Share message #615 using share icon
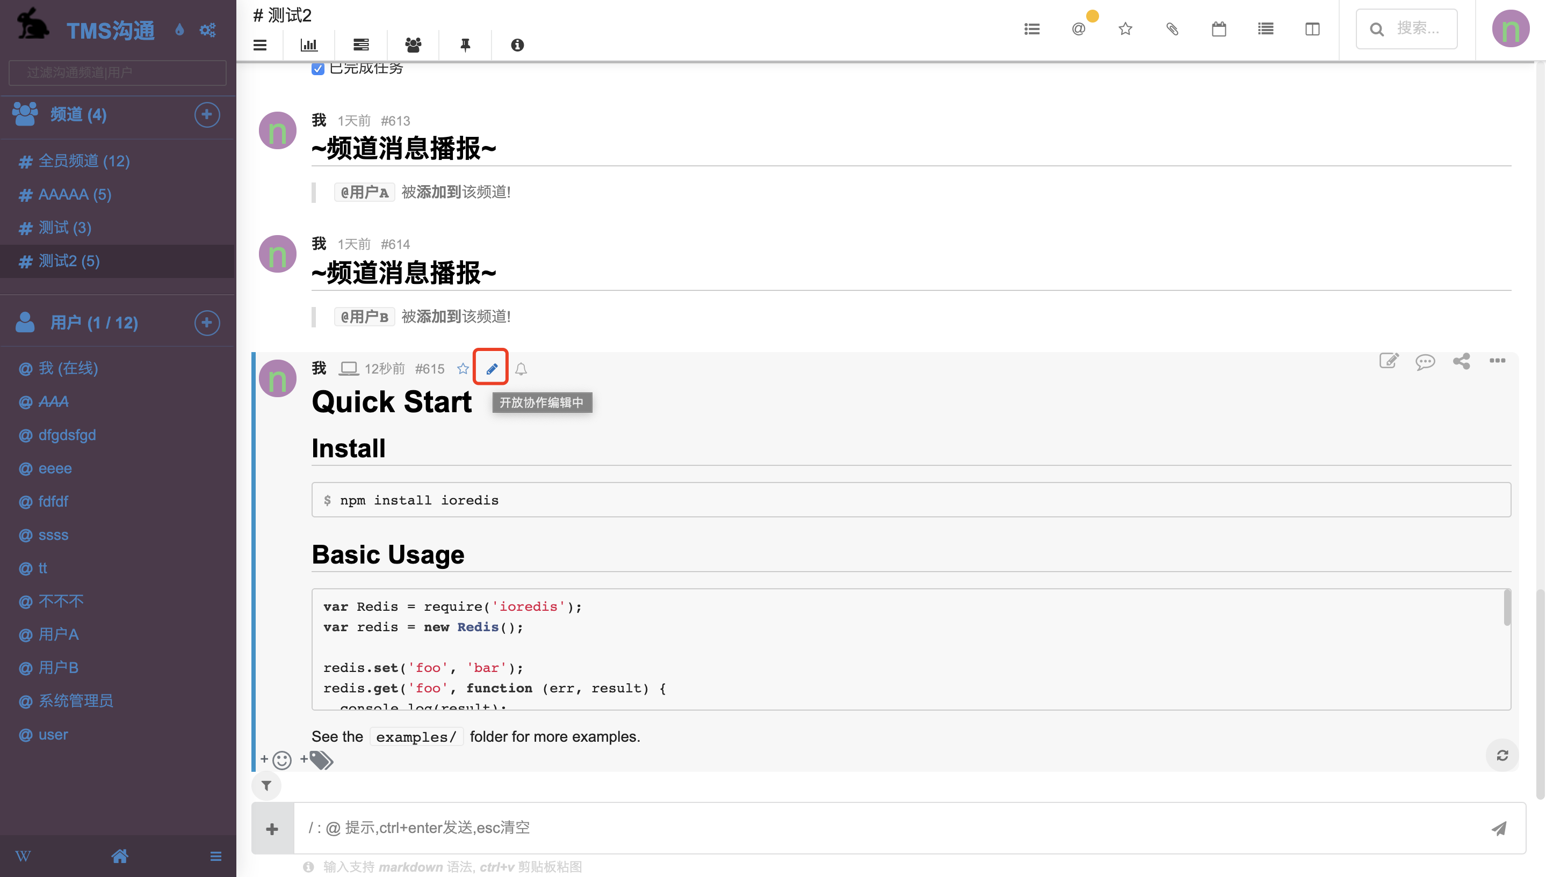 1461,361
